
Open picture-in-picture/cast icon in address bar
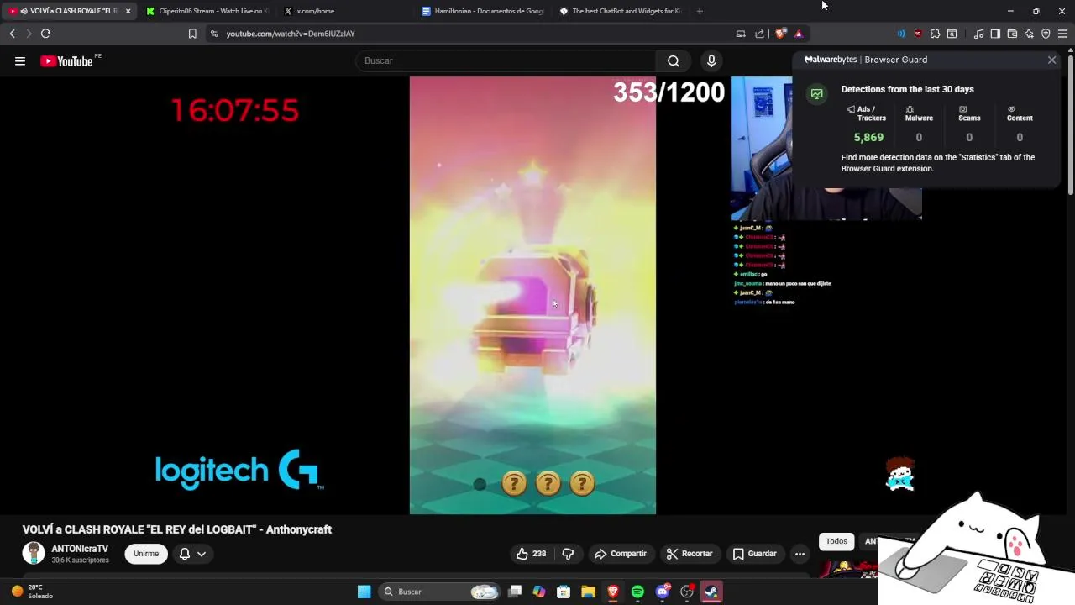coord(741,34)
